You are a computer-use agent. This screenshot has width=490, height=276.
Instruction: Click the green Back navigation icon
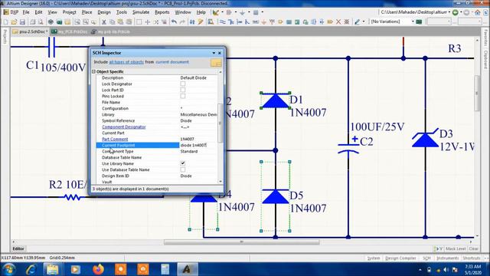click(x=456, y=12)
